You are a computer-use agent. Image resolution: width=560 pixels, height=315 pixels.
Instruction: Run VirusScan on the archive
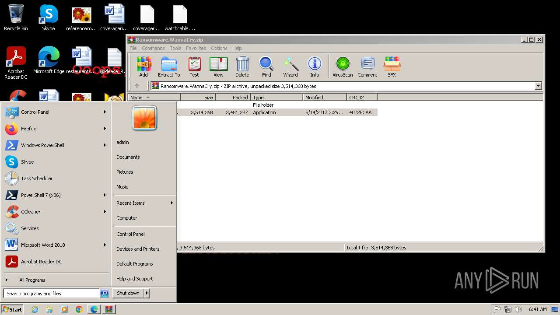coord(343,67)
